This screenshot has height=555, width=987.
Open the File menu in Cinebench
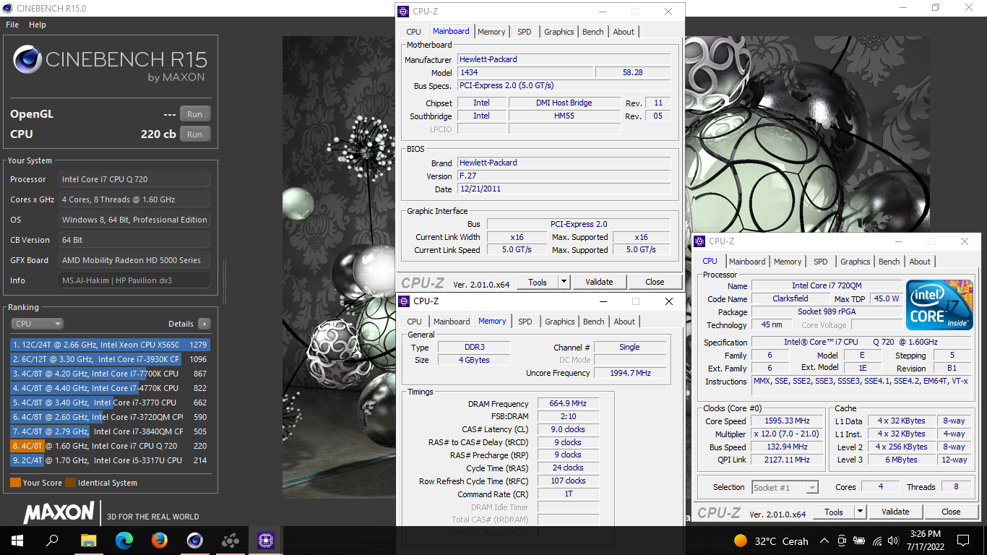coord(12,25)
